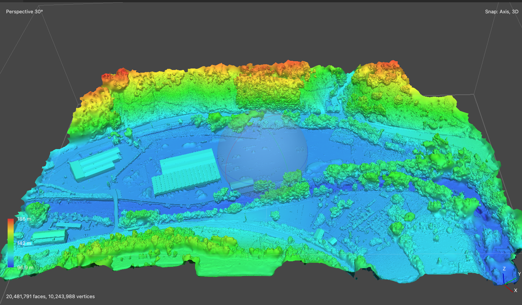
Task: Click the faces and vertices count text
Action: pos(51,296)
